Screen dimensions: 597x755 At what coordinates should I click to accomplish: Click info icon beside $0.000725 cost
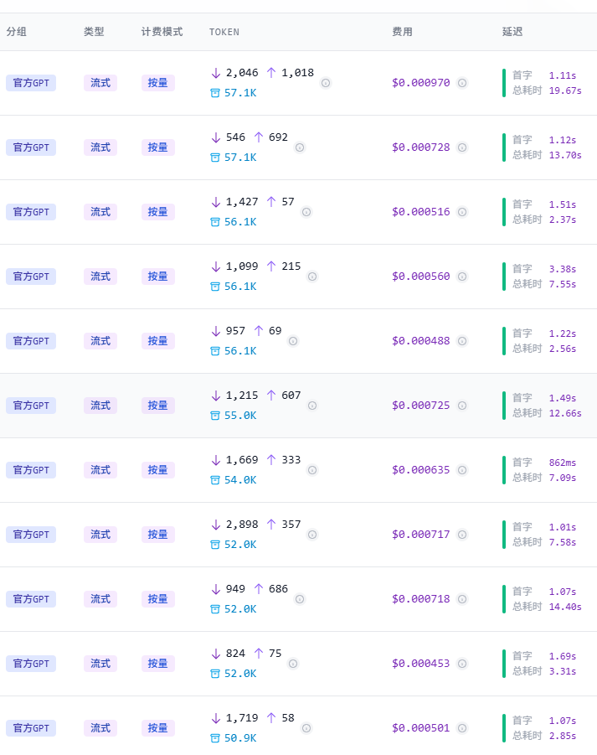point(462,406)
